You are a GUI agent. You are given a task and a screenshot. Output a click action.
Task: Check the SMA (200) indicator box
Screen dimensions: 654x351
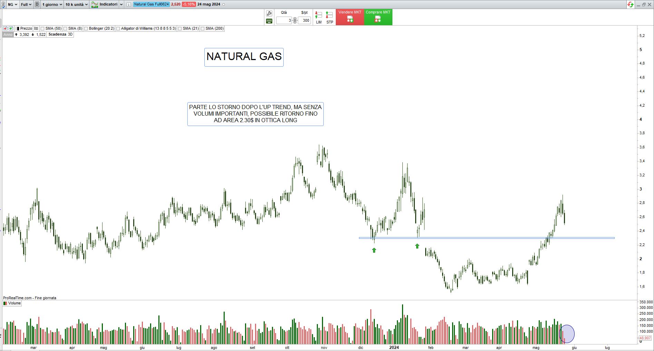point(203,29)
